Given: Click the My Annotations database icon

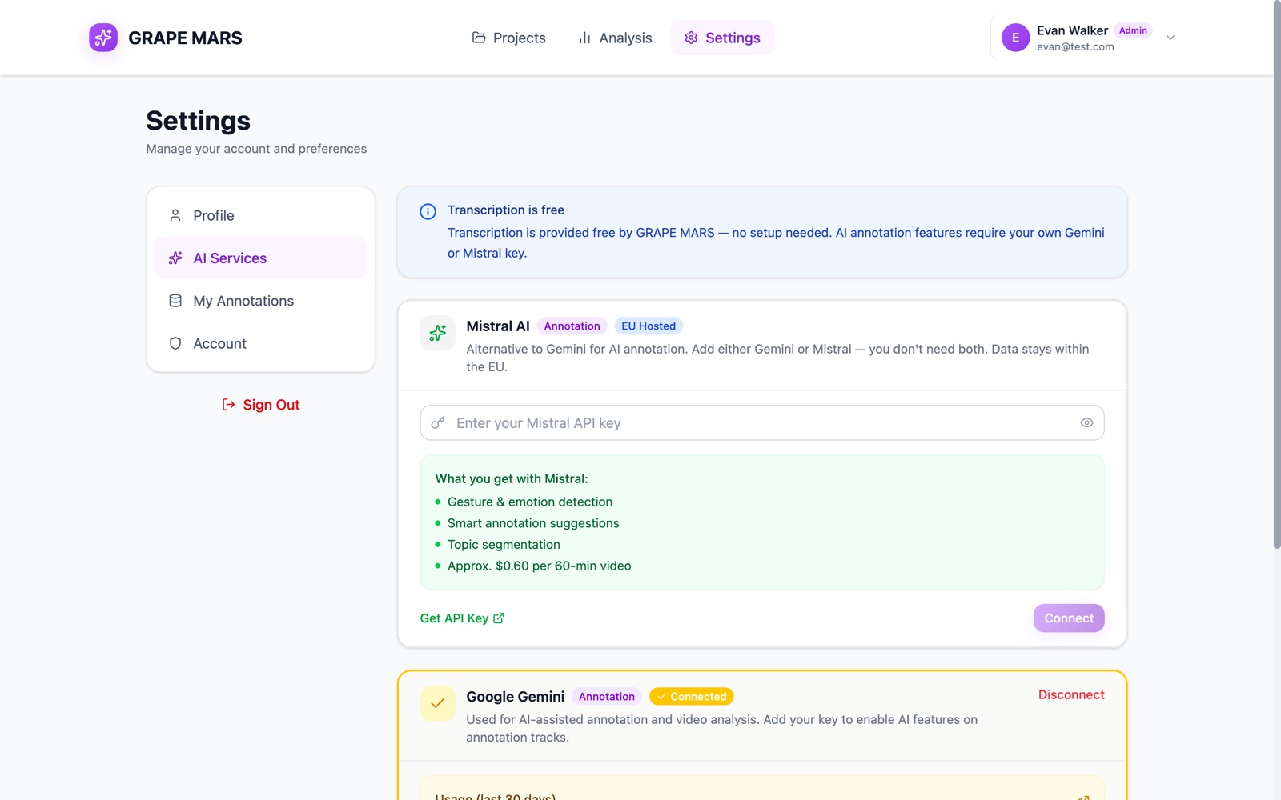Looking at the screenshot, I should click(175, 301).
